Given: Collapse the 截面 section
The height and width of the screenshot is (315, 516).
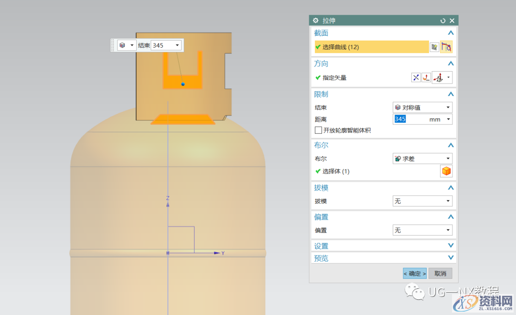Looking at the screenshot, I should [450, 33].
